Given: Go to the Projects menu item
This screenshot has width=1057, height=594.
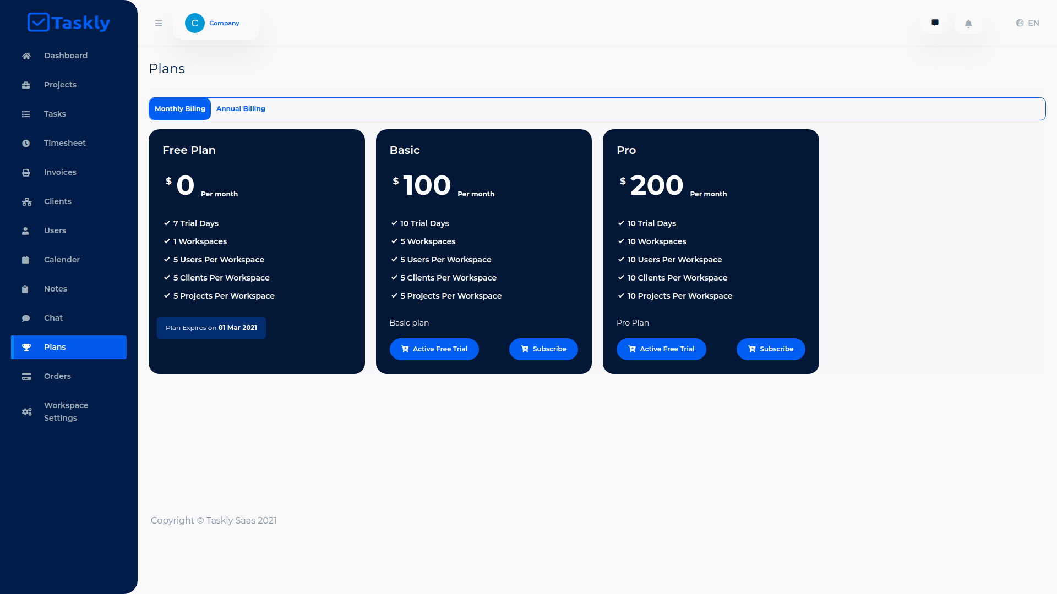Looking at the screenshot, I should pos(60,85).
